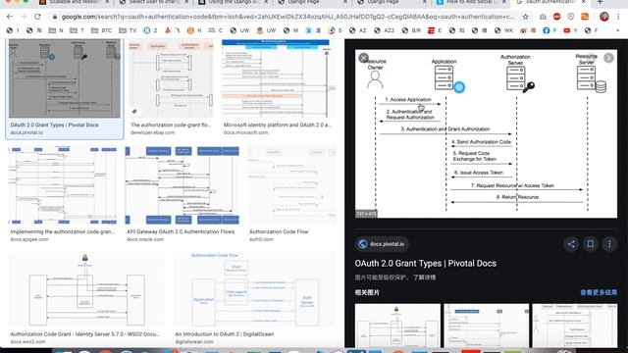Click '查看更多结果' to see more results
Viewport: 628px width, 353px height.
[x=599, y=292]
